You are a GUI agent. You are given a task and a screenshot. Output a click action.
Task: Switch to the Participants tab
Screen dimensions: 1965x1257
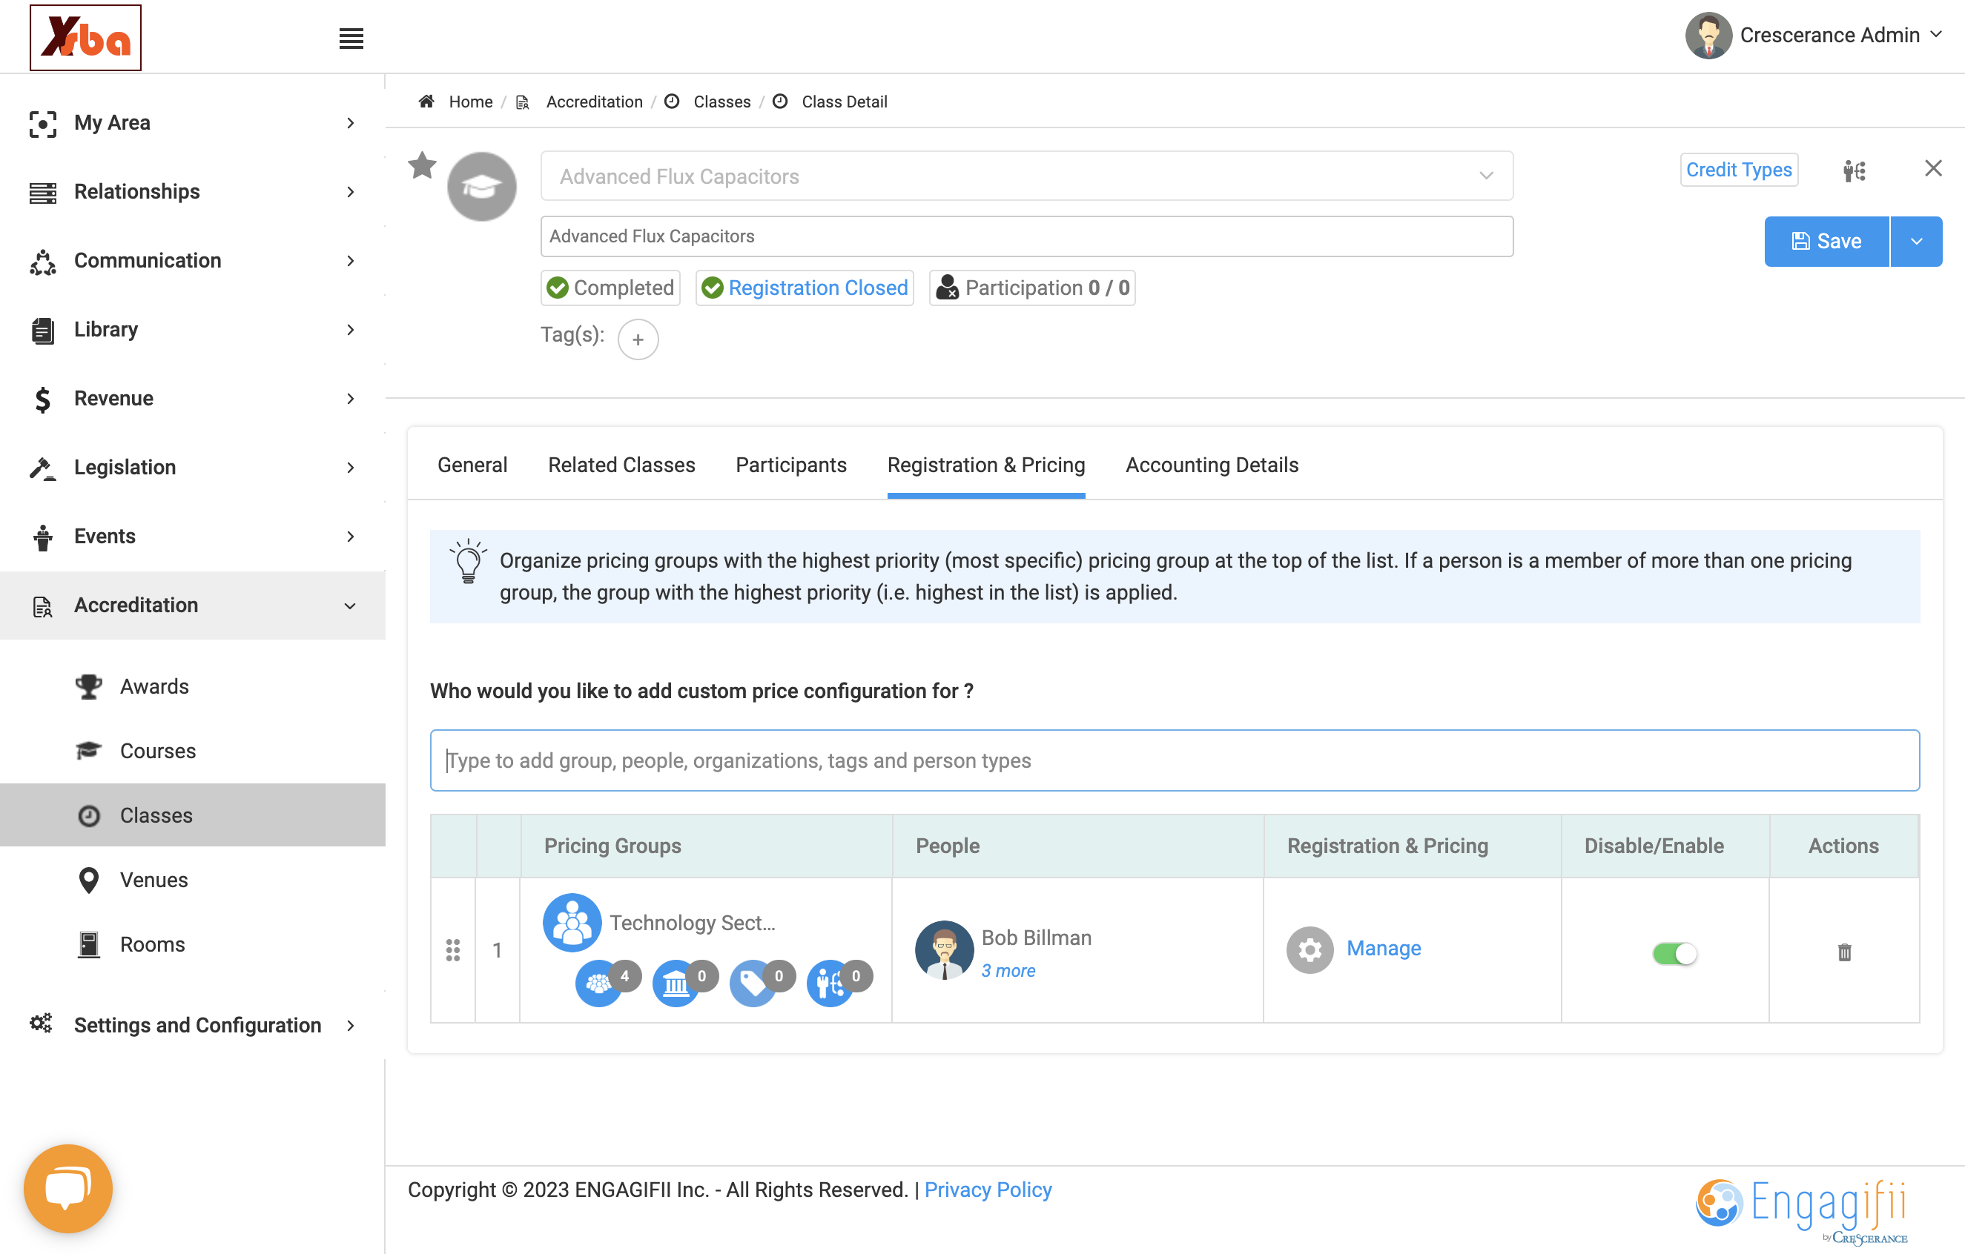click(x=791, y=465)
